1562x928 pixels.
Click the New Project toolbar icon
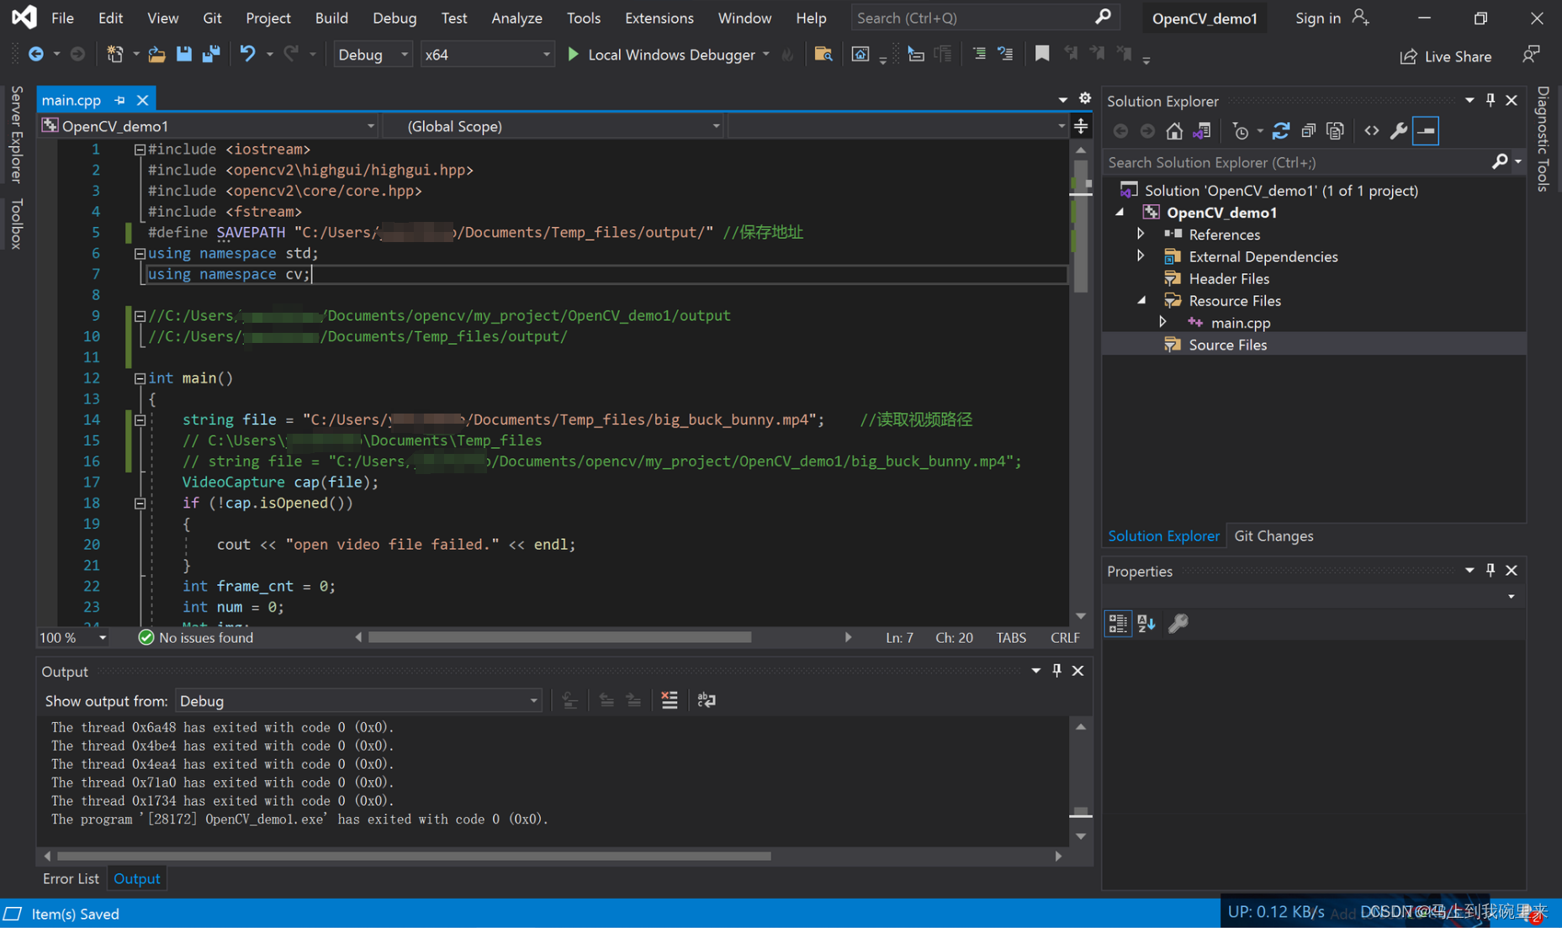[x=114, y=55]
